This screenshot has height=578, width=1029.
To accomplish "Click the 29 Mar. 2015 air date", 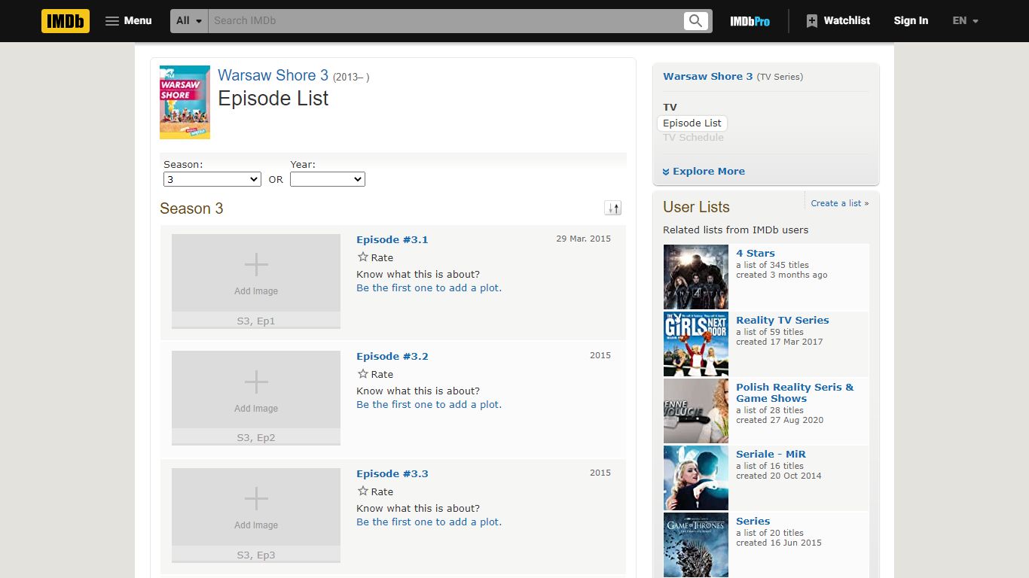I will click(584, 239).
